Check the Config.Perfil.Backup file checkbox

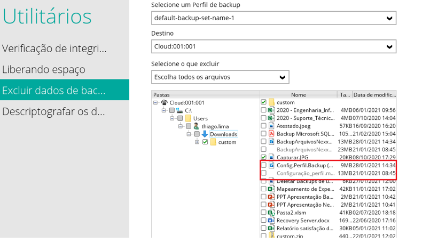click(263, 165)
